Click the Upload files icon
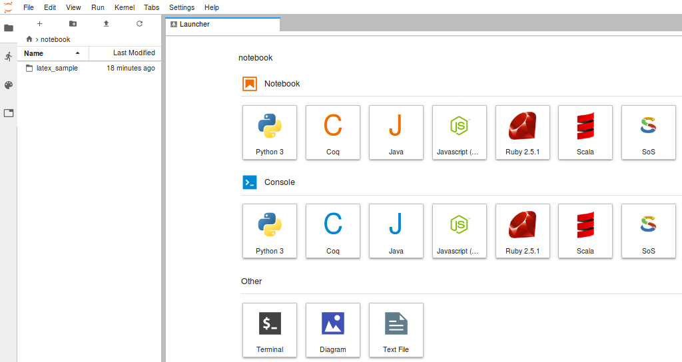Viewport: 682px width, 362px height. (106, 23)
